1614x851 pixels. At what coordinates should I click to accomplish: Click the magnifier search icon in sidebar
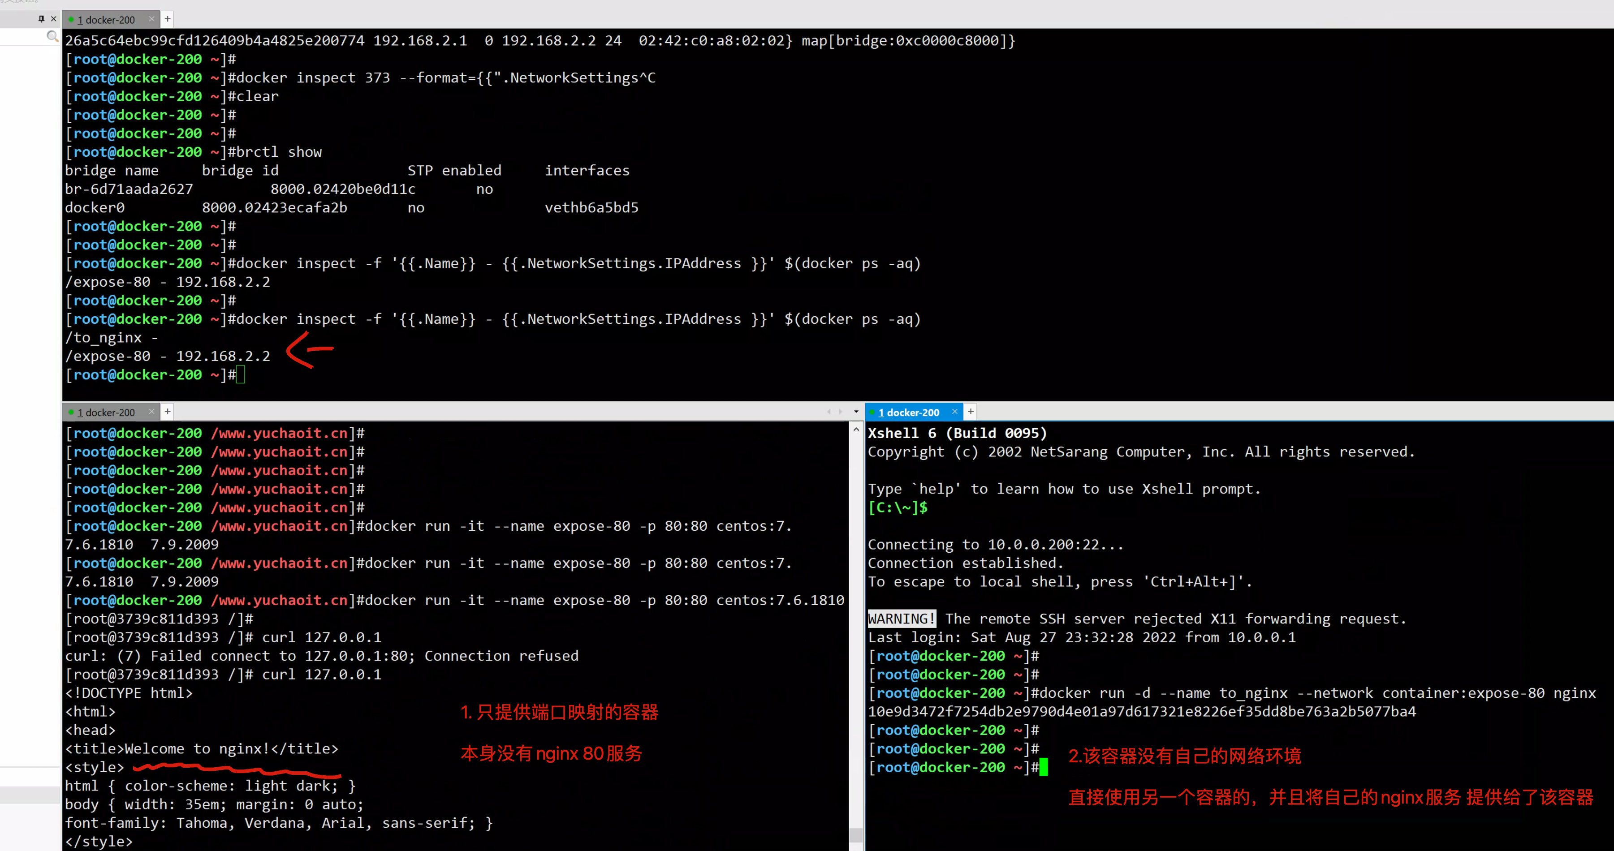(52, 36)
